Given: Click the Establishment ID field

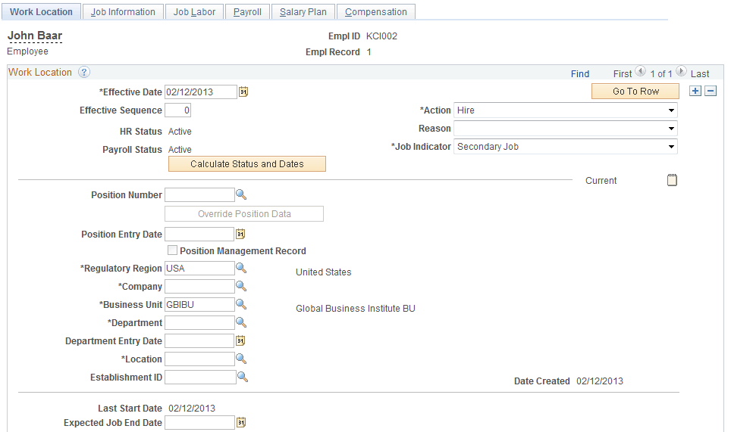Looking at the screenshot, I should (x=200, y=377).
